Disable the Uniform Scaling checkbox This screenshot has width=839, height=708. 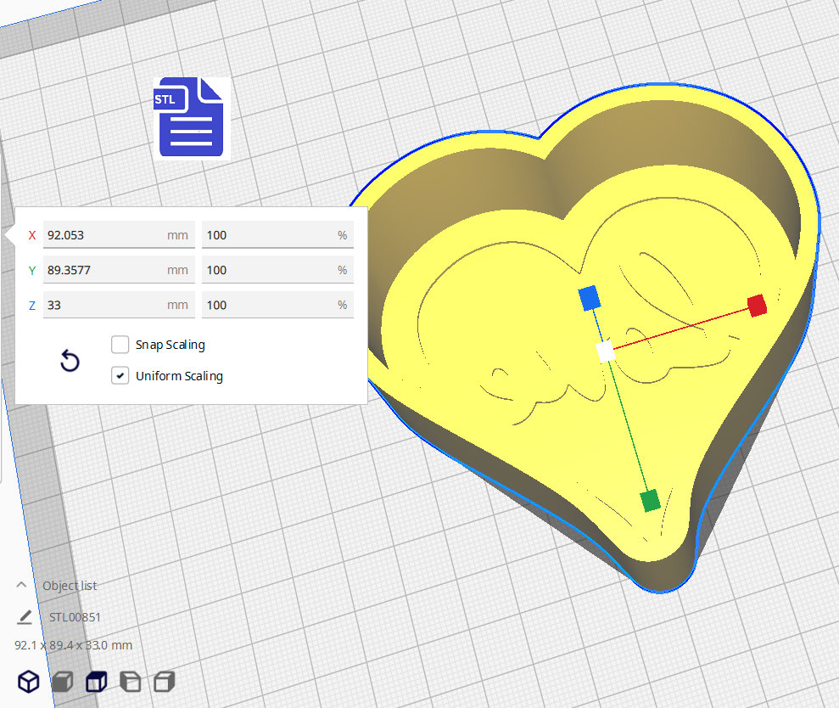tap(120, 375)
